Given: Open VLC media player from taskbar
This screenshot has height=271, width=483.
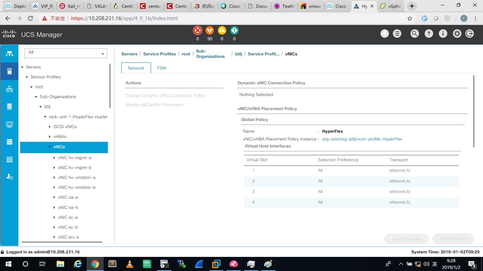Looking at the screenshot, I should pos(129,264).
